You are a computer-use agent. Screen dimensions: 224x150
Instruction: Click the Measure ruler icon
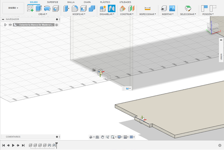pos(148,8)
